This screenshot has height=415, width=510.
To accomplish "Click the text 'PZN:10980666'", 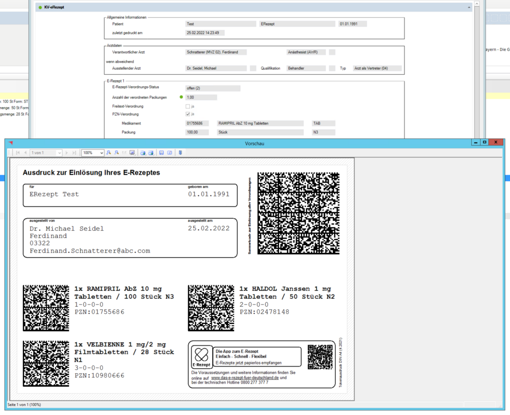I will (99, 375).
